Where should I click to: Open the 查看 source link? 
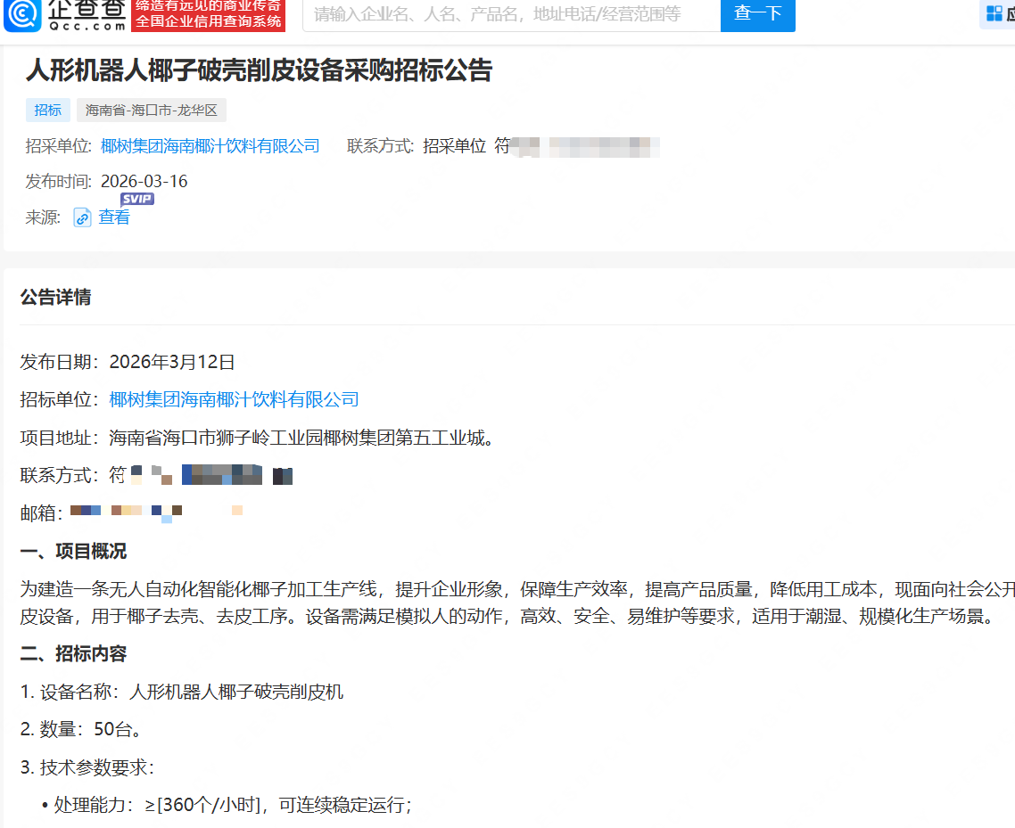[x=112, y=217]
